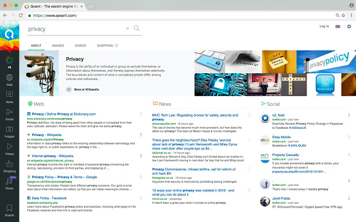
Task: Open options for Google Privacy Policy result
Action: click(141, 176)
